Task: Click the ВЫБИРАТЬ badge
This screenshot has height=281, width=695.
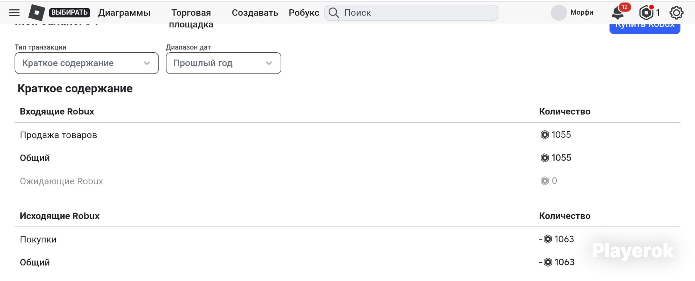Action: pos(69,13)
